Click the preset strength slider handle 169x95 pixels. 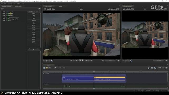[x=34, y=49]
